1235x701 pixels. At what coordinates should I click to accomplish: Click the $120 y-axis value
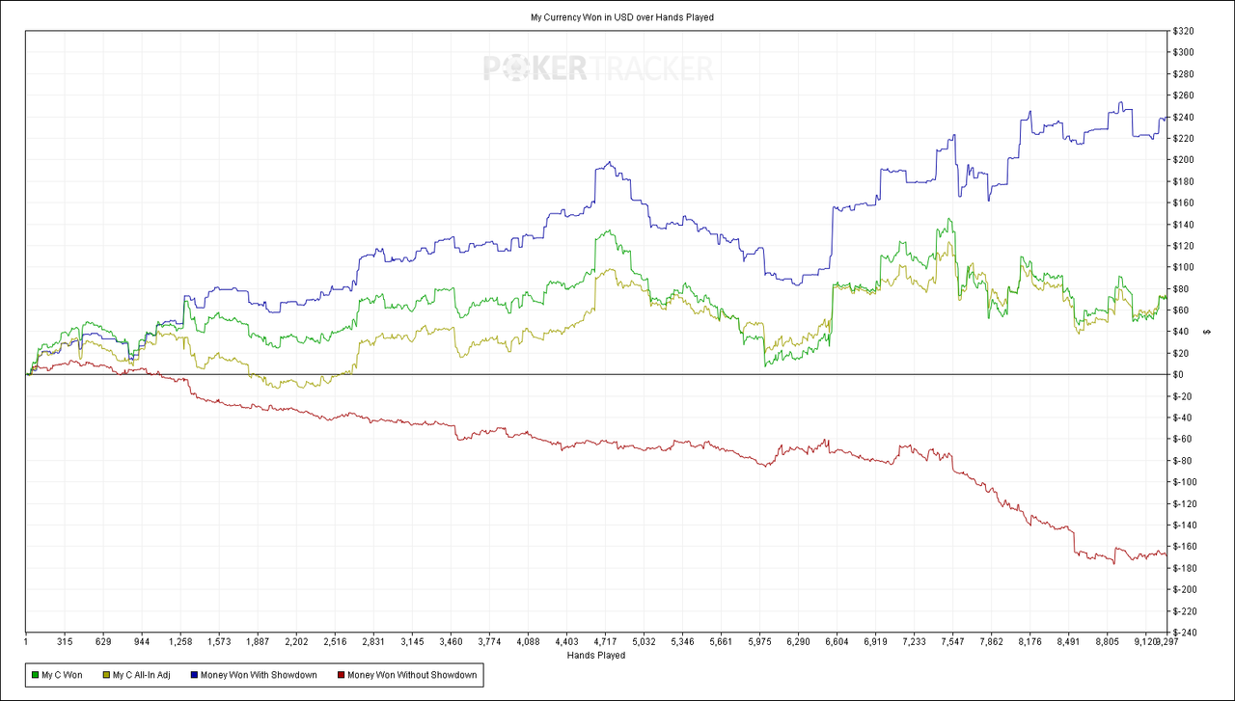pyautogui.click(x=1182, y=246)
